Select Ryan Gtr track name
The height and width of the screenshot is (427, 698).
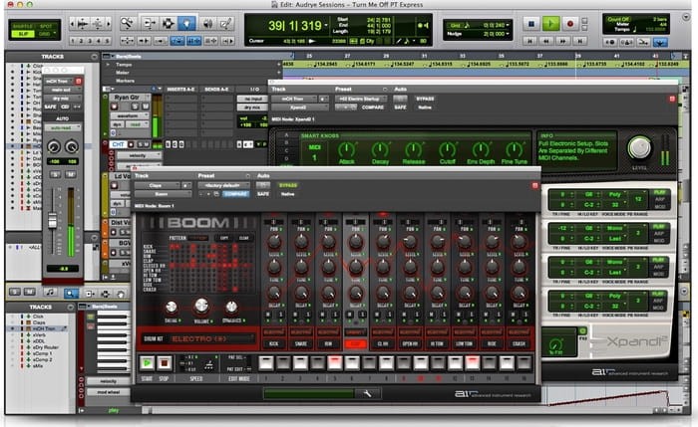click(x=127, y=97)
